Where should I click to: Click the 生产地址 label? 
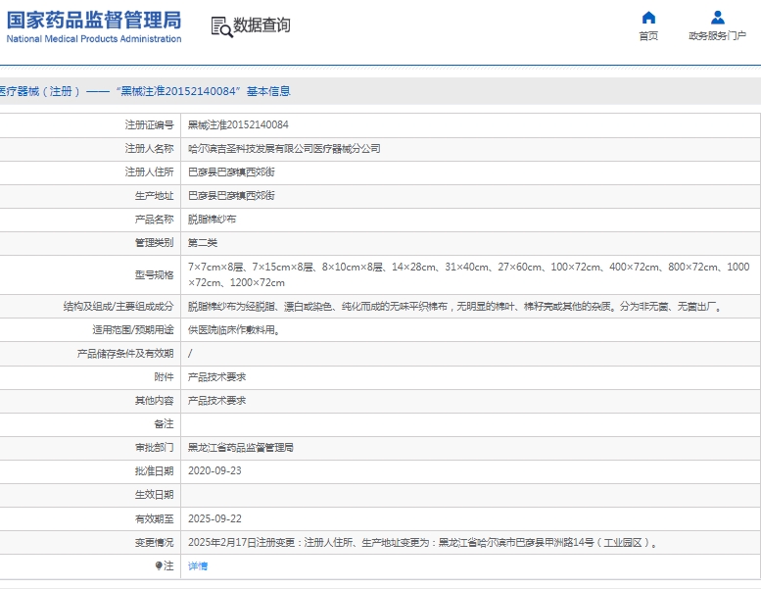pos(154,196)
